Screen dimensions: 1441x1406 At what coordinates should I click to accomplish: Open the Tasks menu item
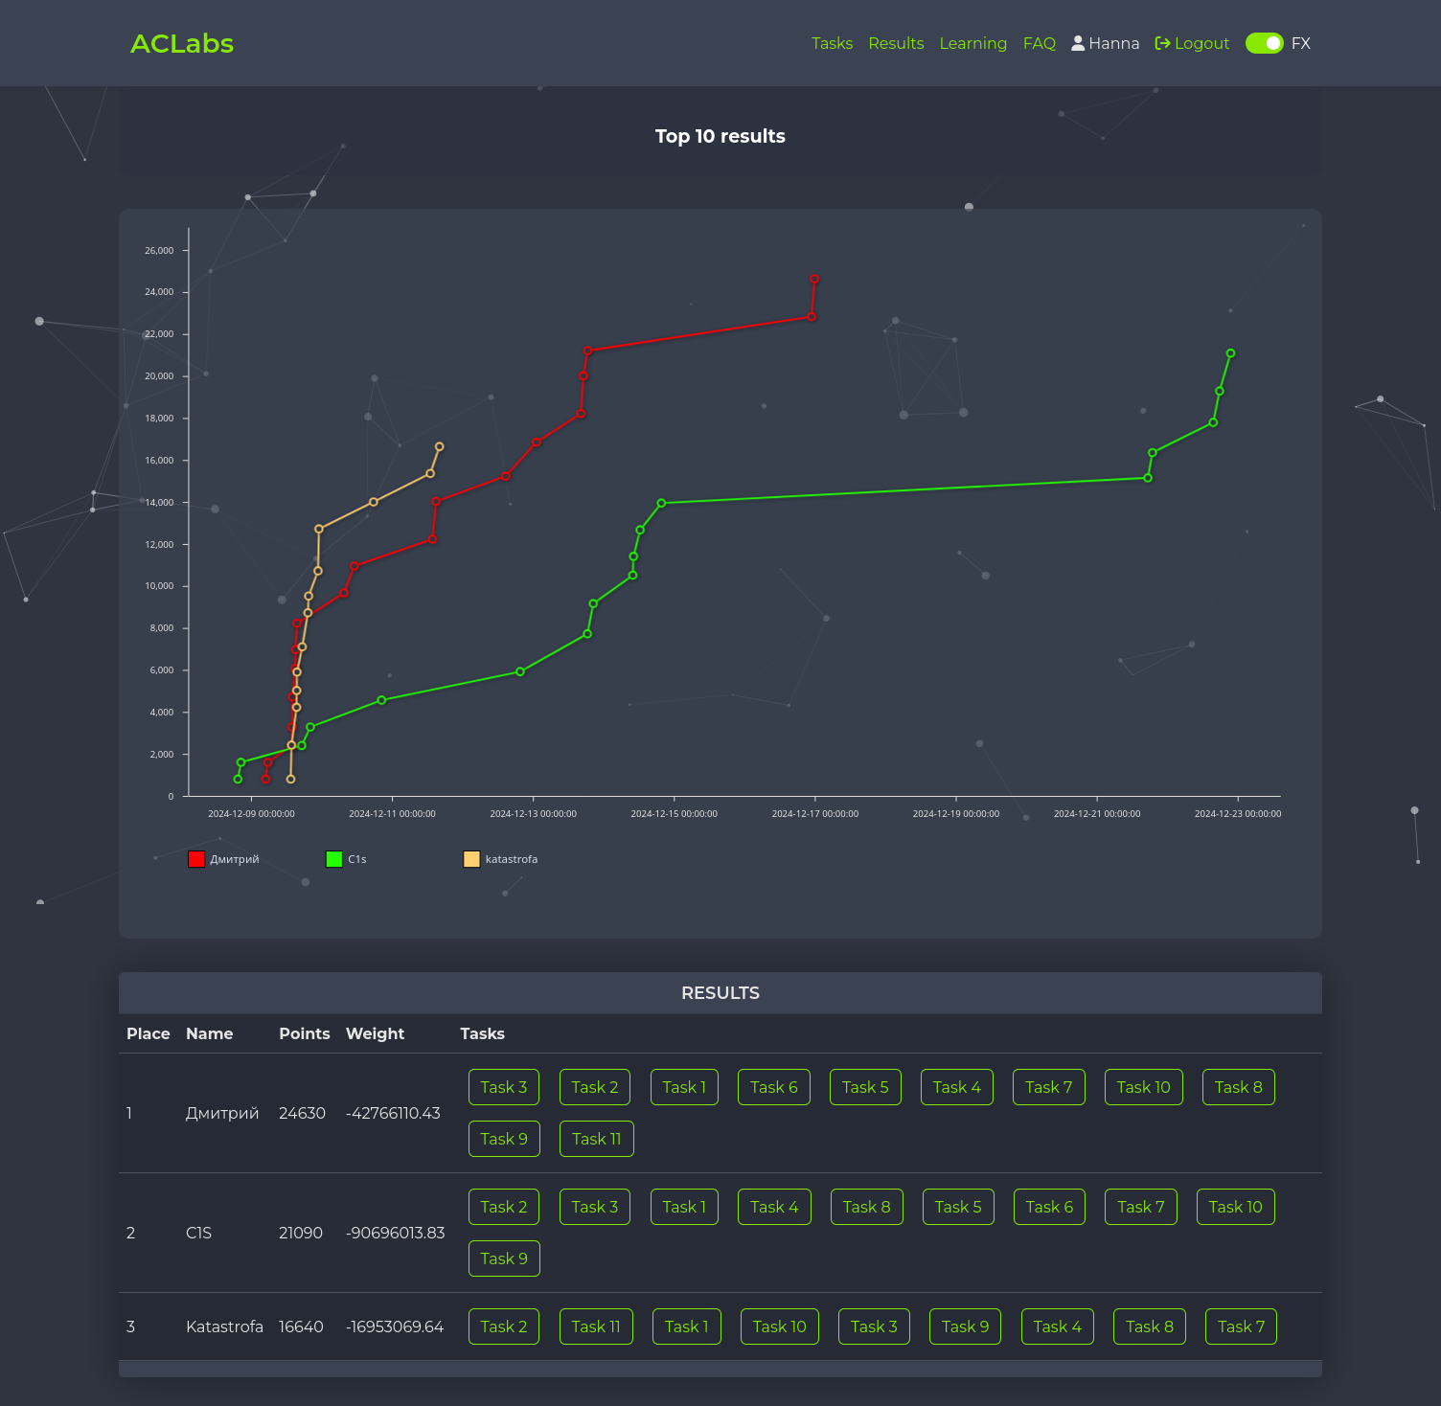[x=832, y=43]
